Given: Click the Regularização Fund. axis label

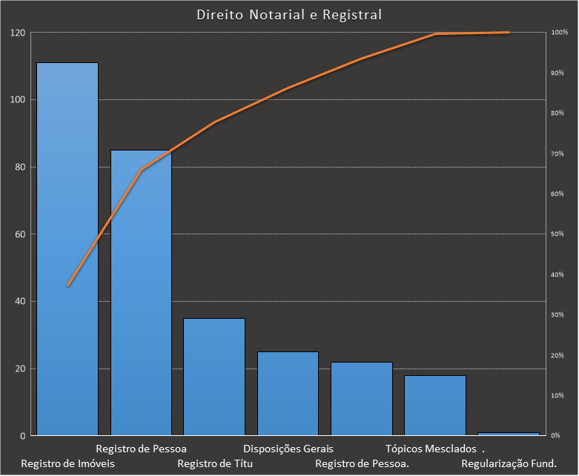Looking at the screenshot, I should pyautogui.click(x=509, y=464).
